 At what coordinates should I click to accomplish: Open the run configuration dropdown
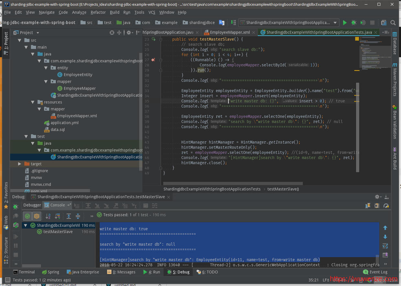point(335,23)
